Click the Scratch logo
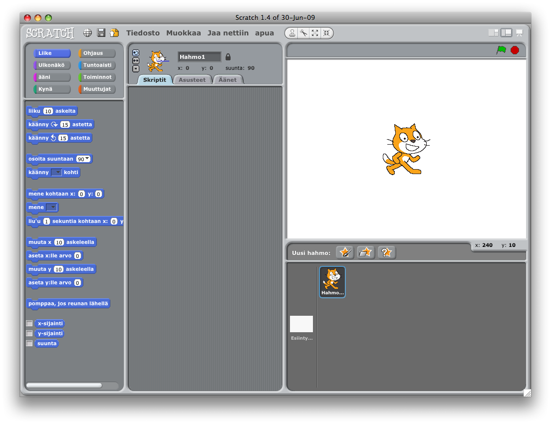This screenshot has height=424, width=551. 50,33
